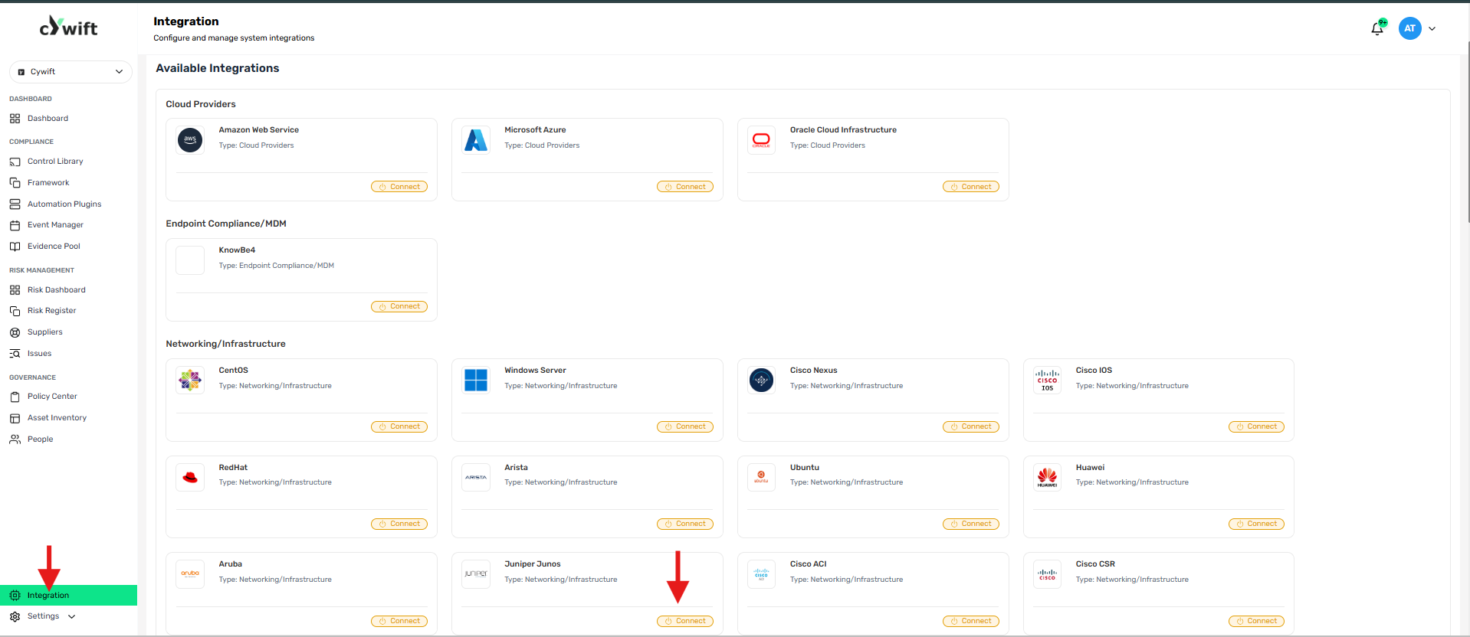Viewport: 1470px width, 637px height.
Task: Open Risk Dashboard
Action: click(56, 290)
